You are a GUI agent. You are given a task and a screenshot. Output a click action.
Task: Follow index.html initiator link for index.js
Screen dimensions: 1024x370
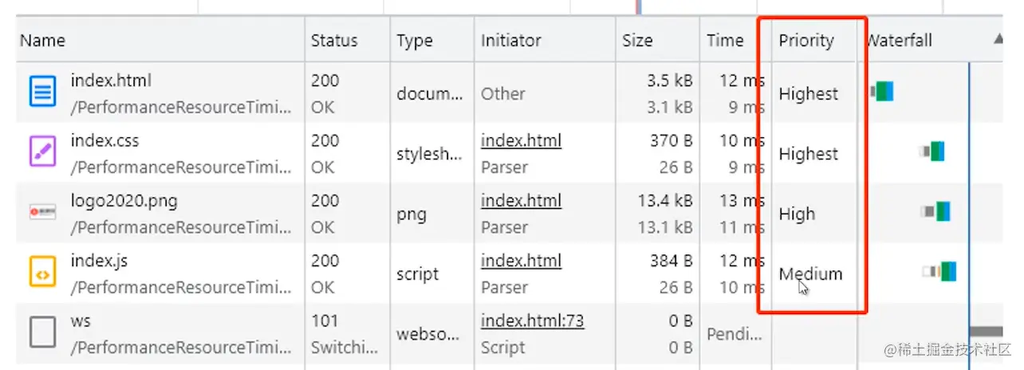tap(521, 262)
